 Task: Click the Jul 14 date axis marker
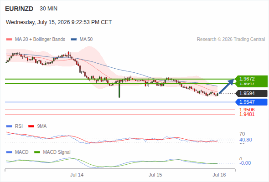tap(77, 175)
